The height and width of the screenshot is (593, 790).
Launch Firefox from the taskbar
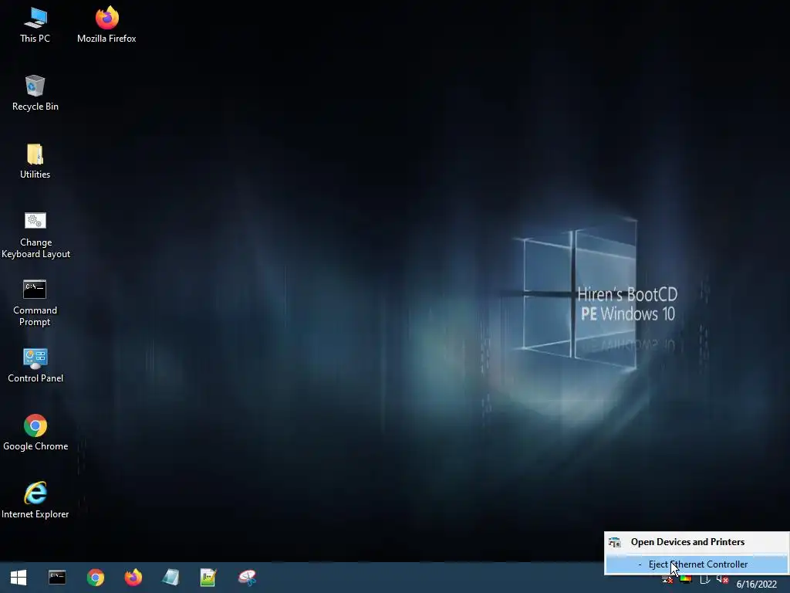coord(133,578)
